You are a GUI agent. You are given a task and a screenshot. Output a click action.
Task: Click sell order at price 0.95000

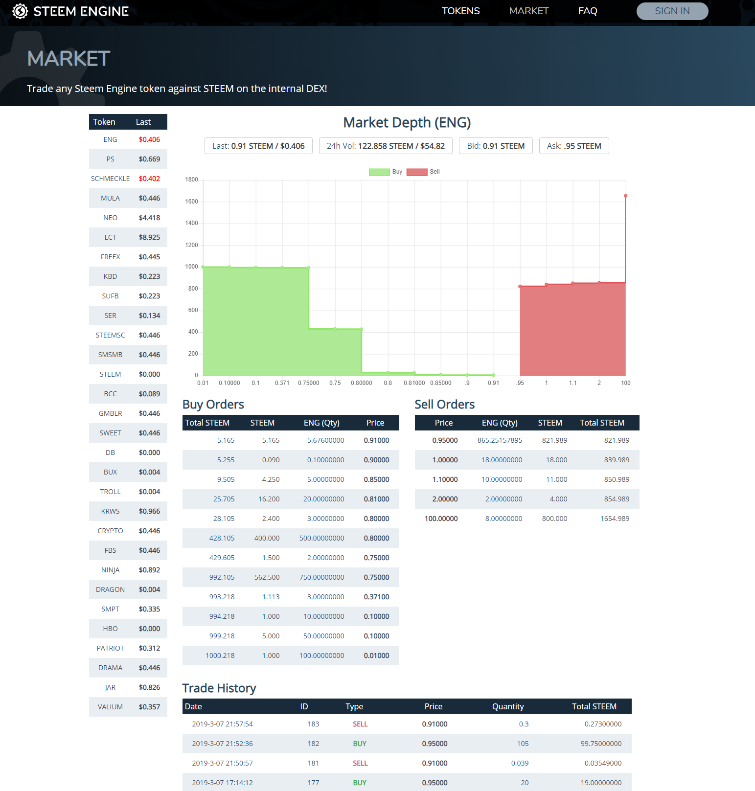527,440
